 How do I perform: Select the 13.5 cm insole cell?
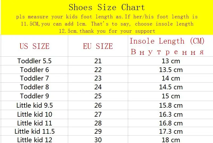(170, 70)
